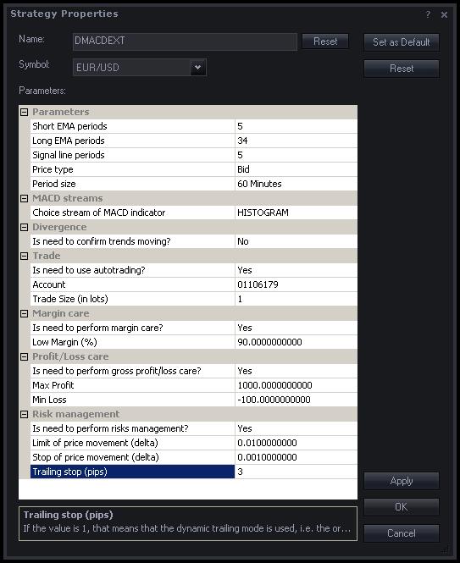Apply the strategy settings
Image resolution: width=460 pixels, height=563 pixels.
click(402, 481)
